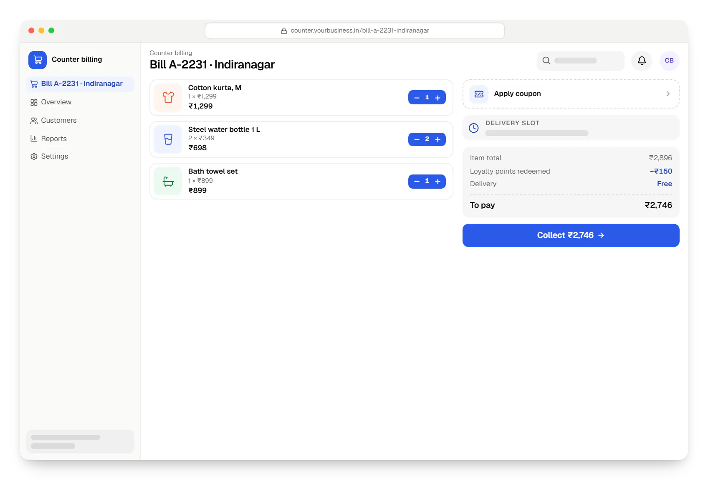Click Apply coupon label
The width and height of the screenshot is (708, 480).
517,94
